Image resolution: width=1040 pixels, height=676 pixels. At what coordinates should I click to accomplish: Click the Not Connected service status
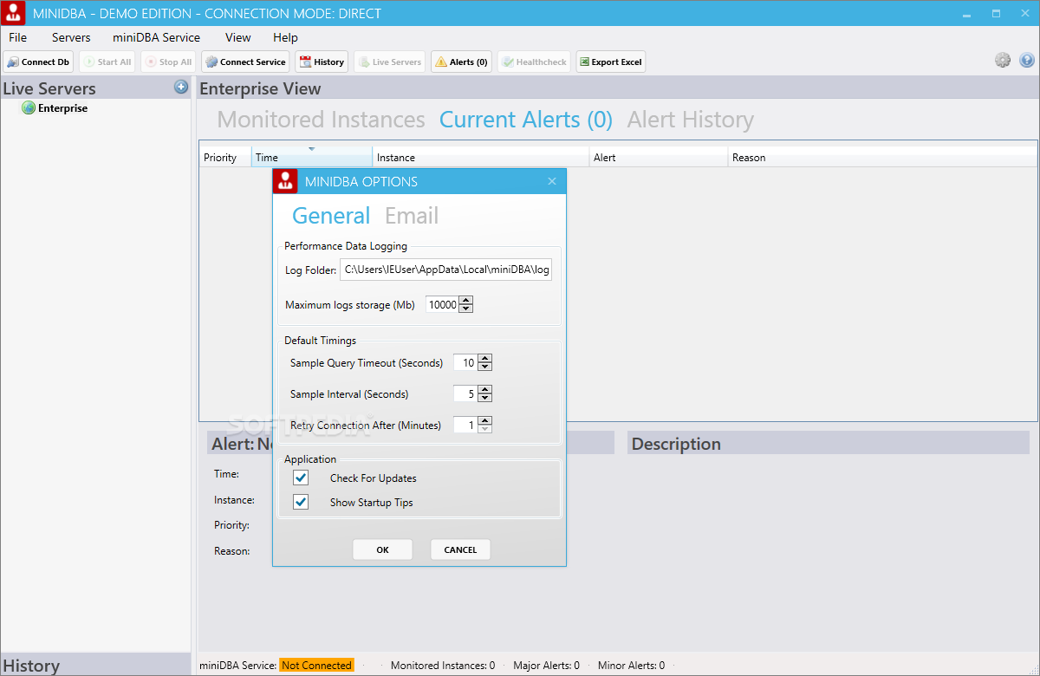316,666
